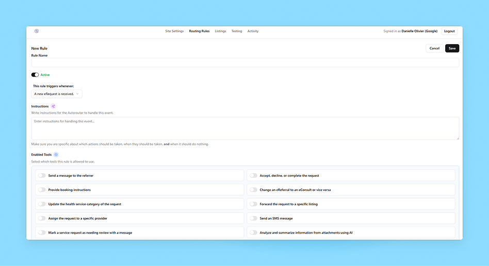
Task: Save the new rule
Action: pyautogui.click(x=452, y=48)
